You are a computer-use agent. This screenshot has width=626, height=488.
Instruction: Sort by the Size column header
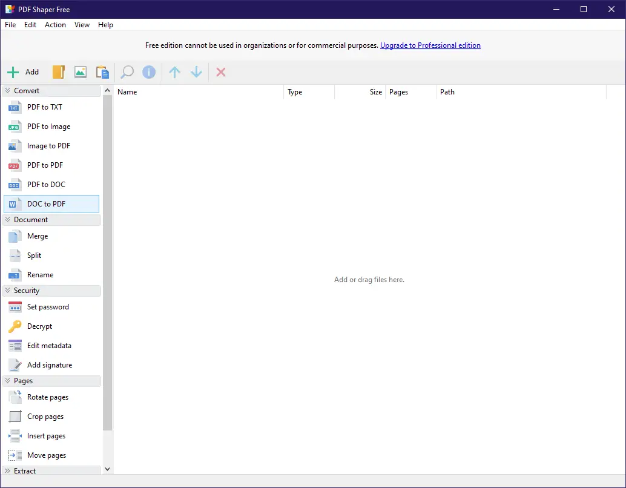[360, 92]
